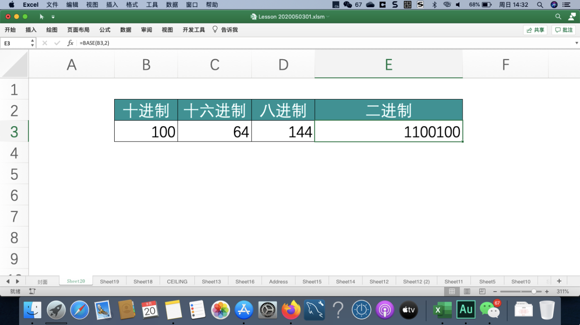Click the zoom out minus button
This screenshot has height=325, width=580.
pos(495,292)
